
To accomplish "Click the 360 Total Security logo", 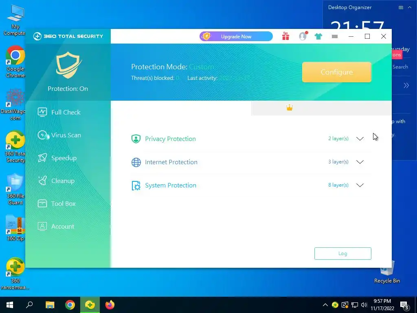I will coord(68,36).
